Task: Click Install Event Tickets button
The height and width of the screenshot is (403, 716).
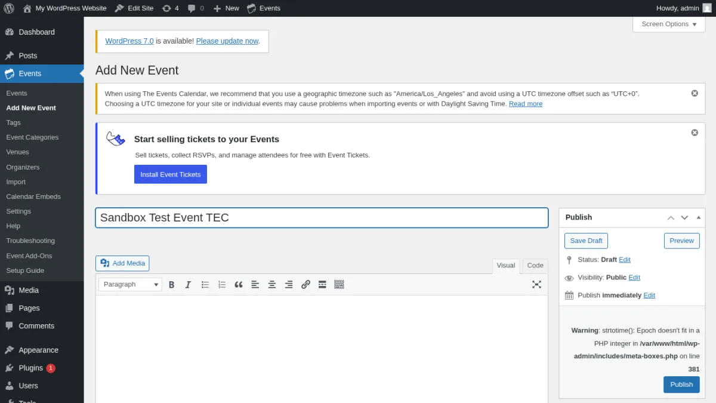Action: coord(171,174)
